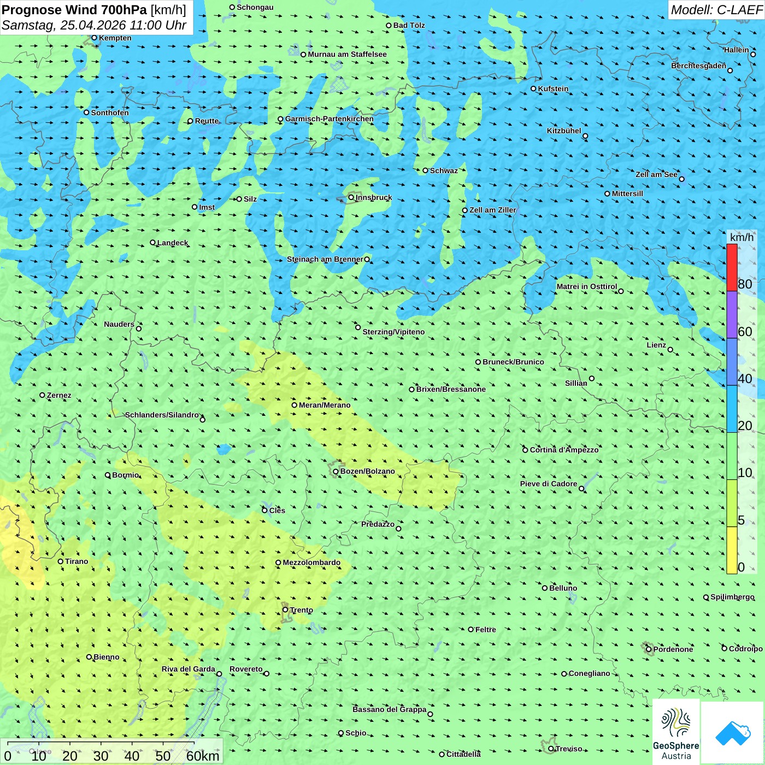Select the yellow 0 km/h legend color
Screen dimensions: 765x765
click(x=732, y=550)
